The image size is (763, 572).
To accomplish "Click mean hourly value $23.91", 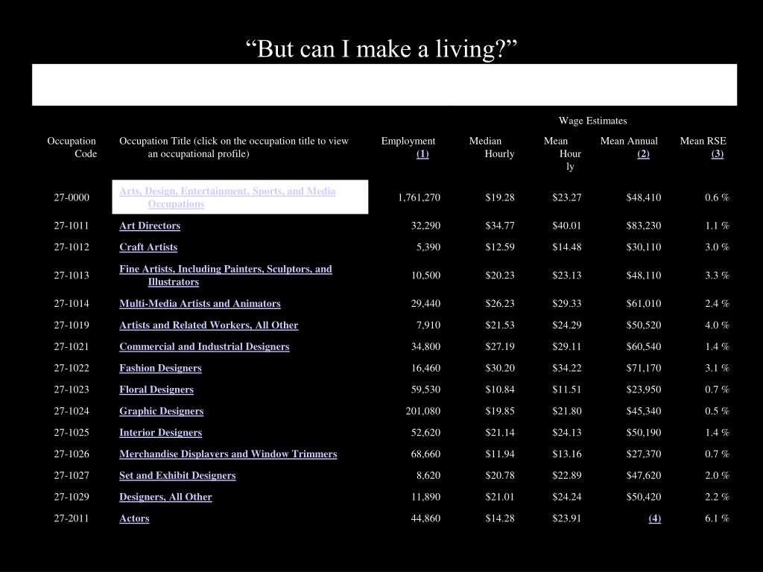I will point(567,518).
